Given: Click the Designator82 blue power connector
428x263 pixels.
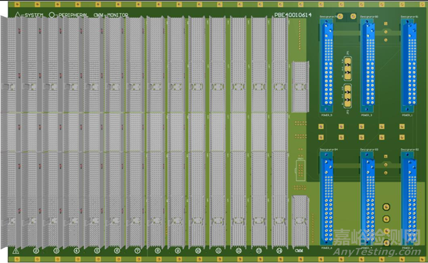Looking at the screenshot, I should [x=408, y=194].
